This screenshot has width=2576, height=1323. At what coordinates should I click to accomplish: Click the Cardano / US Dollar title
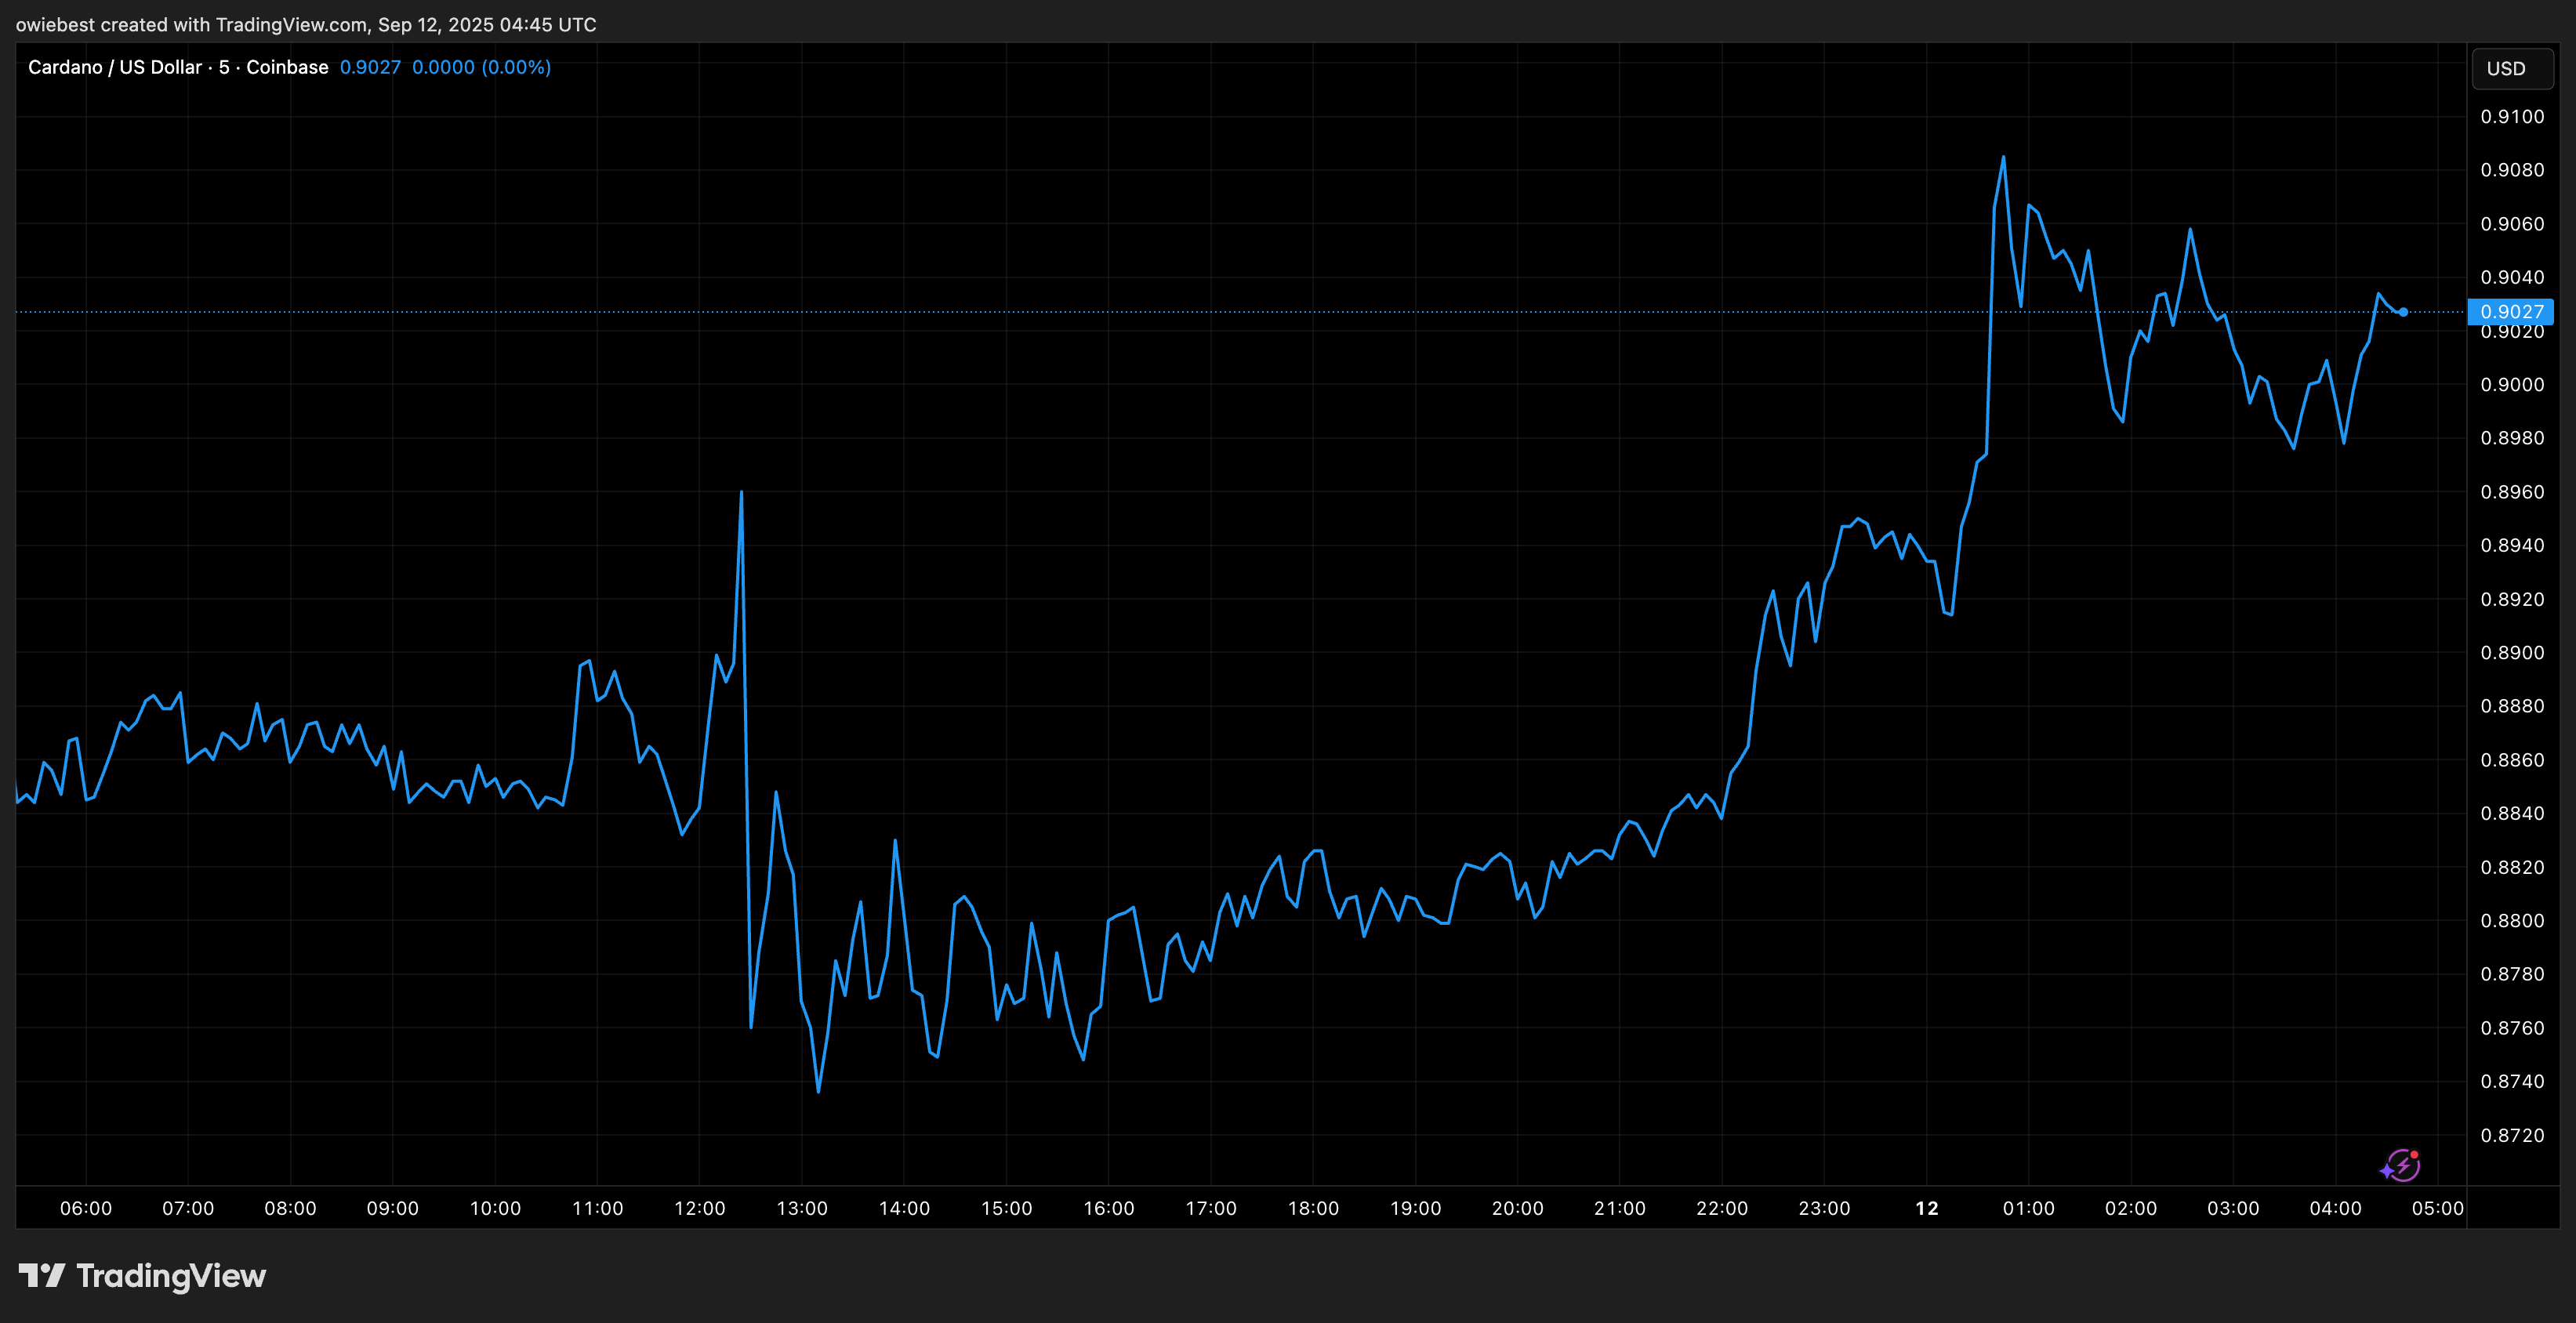click(x=114, y=67)
